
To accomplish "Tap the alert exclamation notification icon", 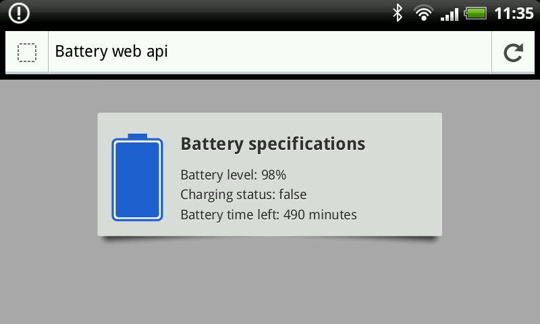I will pyautogui.click(x=19, y=13).
